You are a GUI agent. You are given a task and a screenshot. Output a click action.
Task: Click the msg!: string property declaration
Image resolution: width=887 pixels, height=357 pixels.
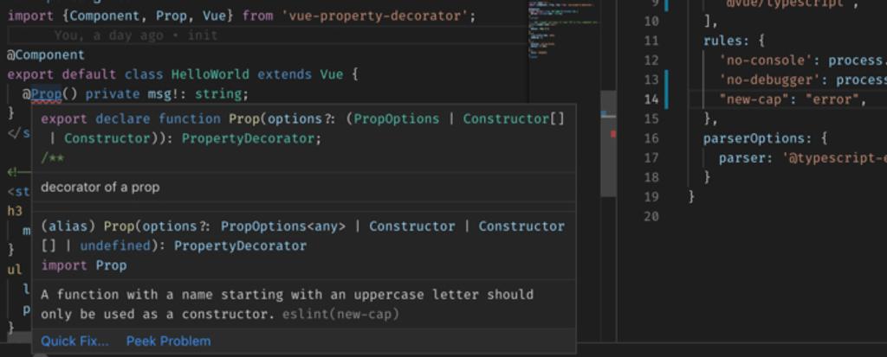197,93
